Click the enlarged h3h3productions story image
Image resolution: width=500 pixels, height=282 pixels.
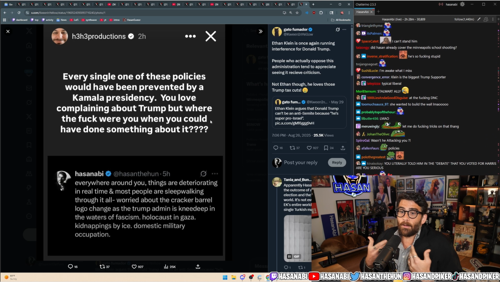click(x=134, y=142)
